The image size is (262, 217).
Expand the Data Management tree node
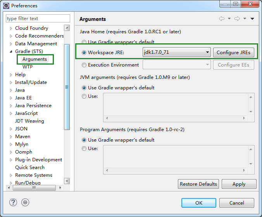(x=11, y=44)
